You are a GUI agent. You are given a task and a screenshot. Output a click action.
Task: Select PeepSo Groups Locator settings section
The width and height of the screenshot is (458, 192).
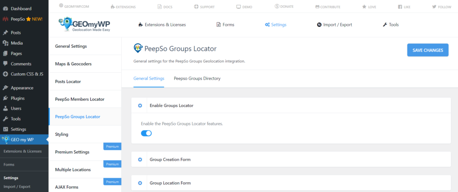[x=85, y=117]
